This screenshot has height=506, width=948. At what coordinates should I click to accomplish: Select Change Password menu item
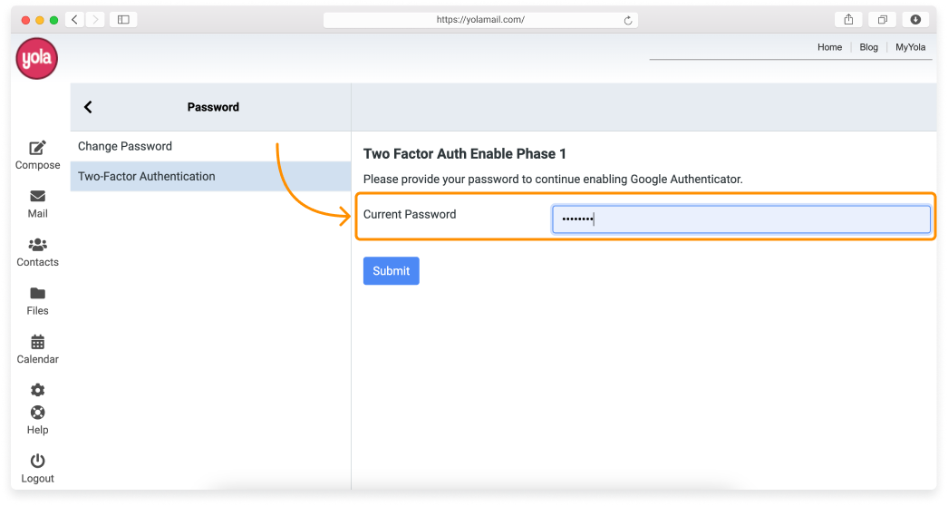pos(125,146)
